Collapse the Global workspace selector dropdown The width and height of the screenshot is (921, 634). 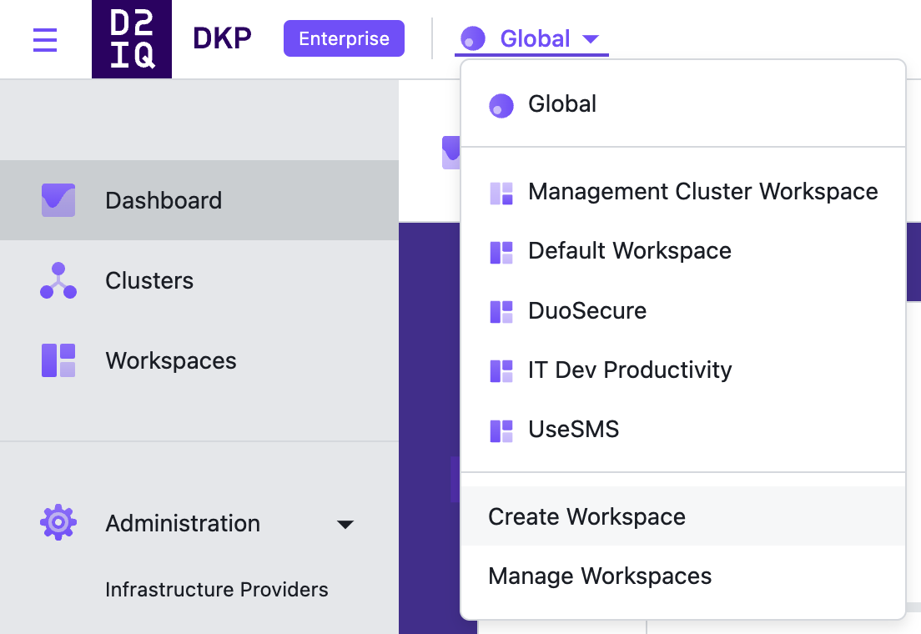coord(531,39)
